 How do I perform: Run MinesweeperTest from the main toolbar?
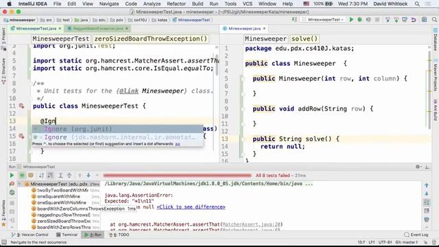351,20
